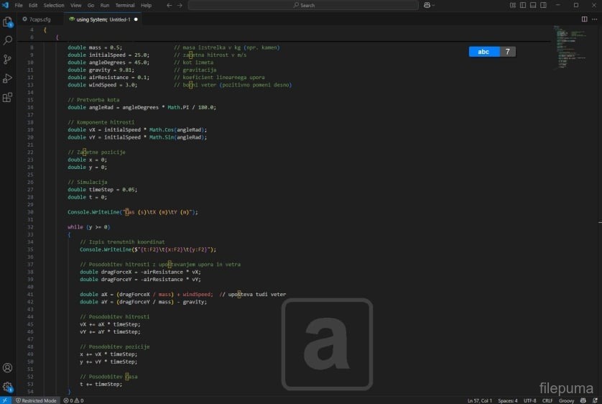Screen dimensions: 602x404
Task: Open the Manage gear menu
Action: tap(8, 387)
